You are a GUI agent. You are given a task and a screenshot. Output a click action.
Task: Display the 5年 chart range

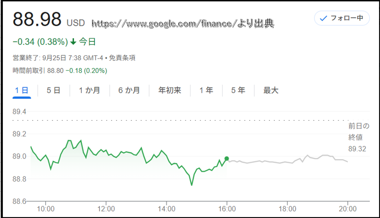pyautogui.click(x=238, y=90)
